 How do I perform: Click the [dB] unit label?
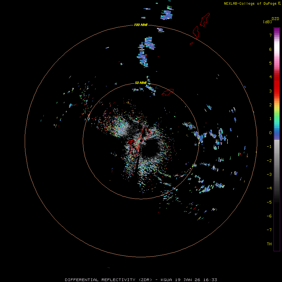pos(268,22)
